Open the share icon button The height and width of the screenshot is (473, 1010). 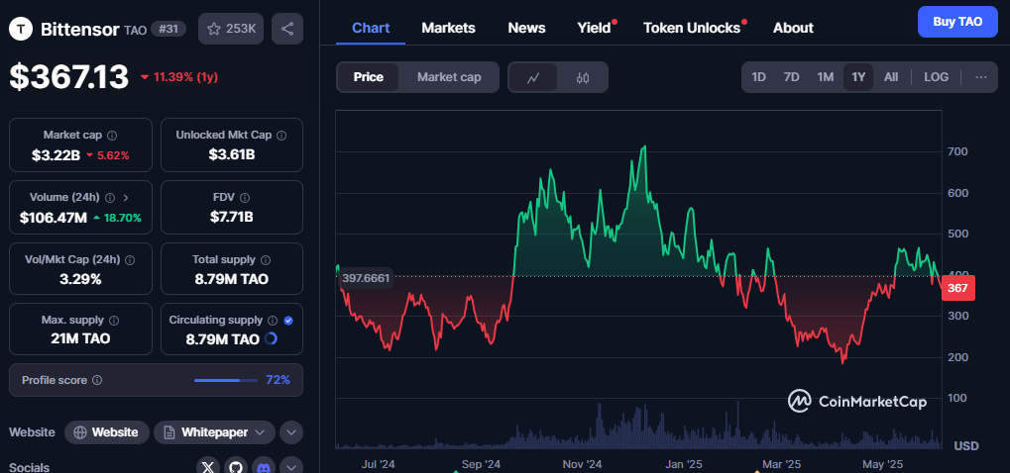click(287, 29)
